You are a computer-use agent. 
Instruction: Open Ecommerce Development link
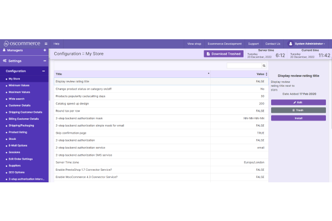tap(225, 44)
